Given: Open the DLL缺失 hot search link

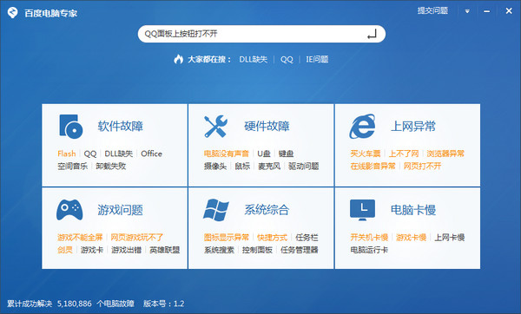Looking at the screenshot, I should pyautogui.click(x=254, y=59).
